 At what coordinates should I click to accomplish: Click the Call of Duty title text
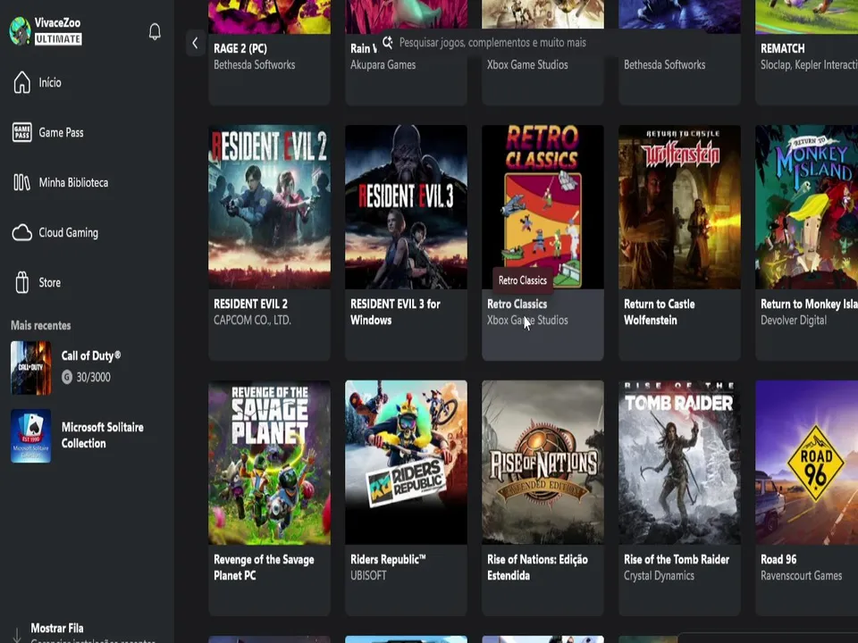(x=91, y=356)
